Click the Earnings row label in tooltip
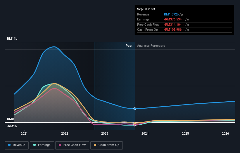The image size is (240, 153). click(x=144, y=19)
